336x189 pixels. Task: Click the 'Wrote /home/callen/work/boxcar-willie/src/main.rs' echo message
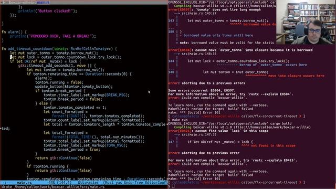point(53,187)
